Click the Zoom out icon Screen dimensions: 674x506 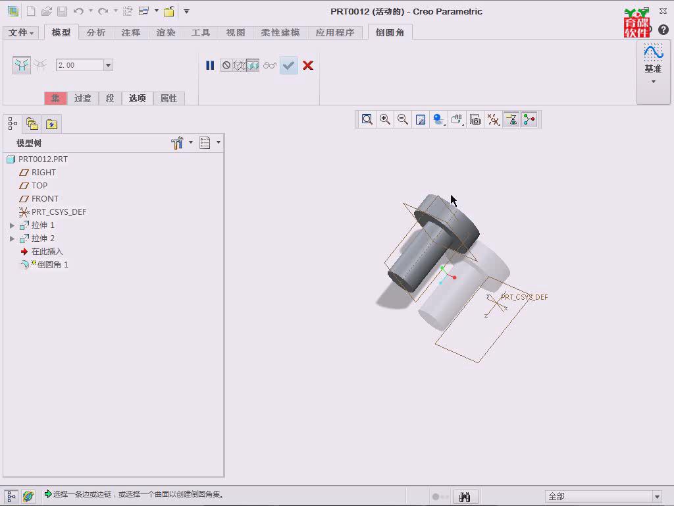pyautogui.click(x=403, y=119)
